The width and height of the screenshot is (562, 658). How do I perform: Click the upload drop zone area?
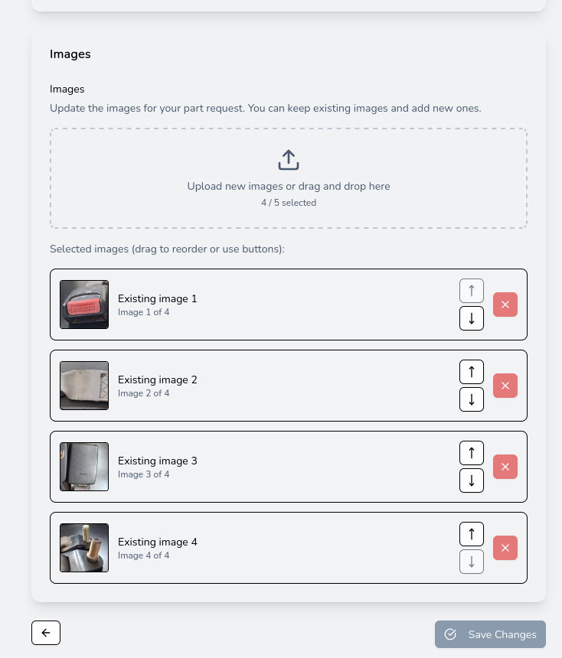click(289, 178)
